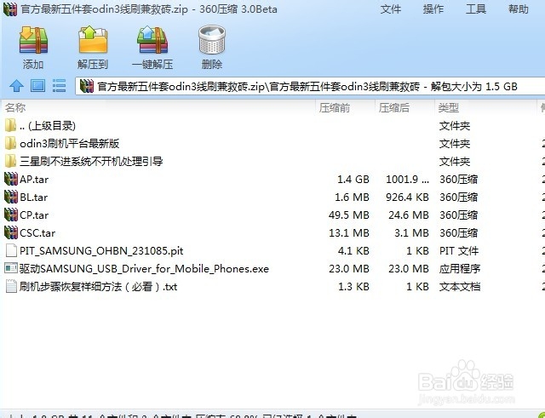The height and width of the screenshot is (418, 545).
Task: Click the 添加 (Add) toolbar icon
Action: click(x=33, y=40)
